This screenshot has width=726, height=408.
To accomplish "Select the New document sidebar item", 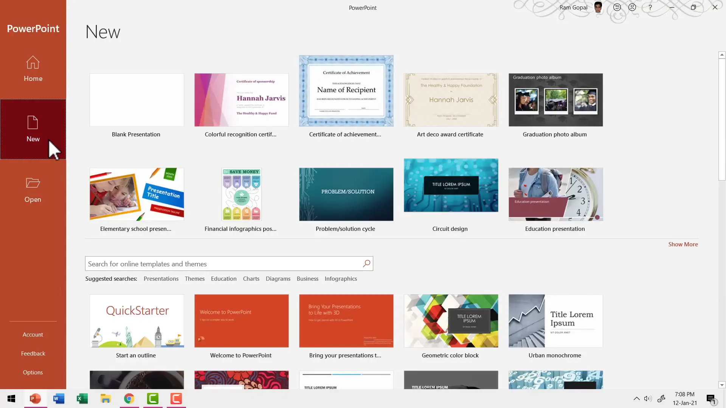I will coord(33,129).
